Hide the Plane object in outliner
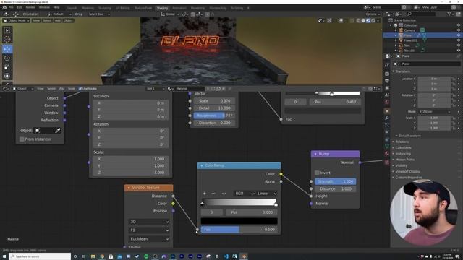 click(x=459, y=35)
